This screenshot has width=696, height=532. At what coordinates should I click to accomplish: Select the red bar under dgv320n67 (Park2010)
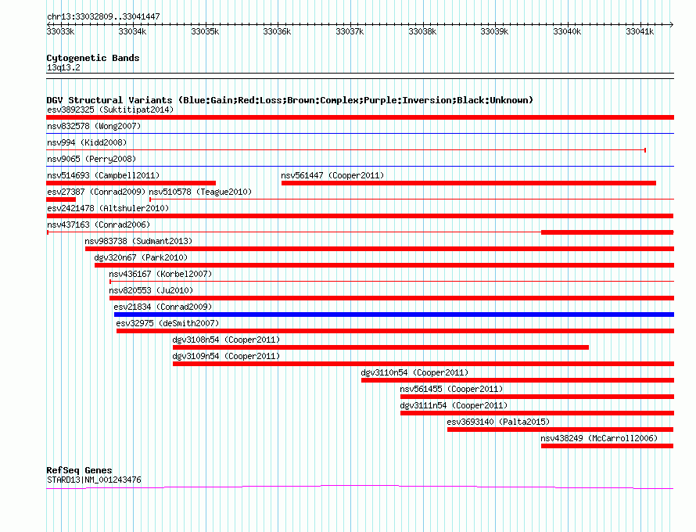(x=385, y=265)
